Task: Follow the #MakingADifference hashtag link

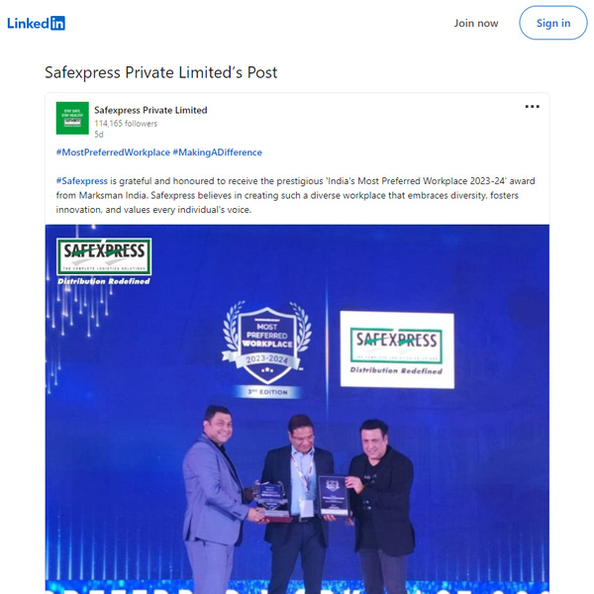Action: pos(218,152)
